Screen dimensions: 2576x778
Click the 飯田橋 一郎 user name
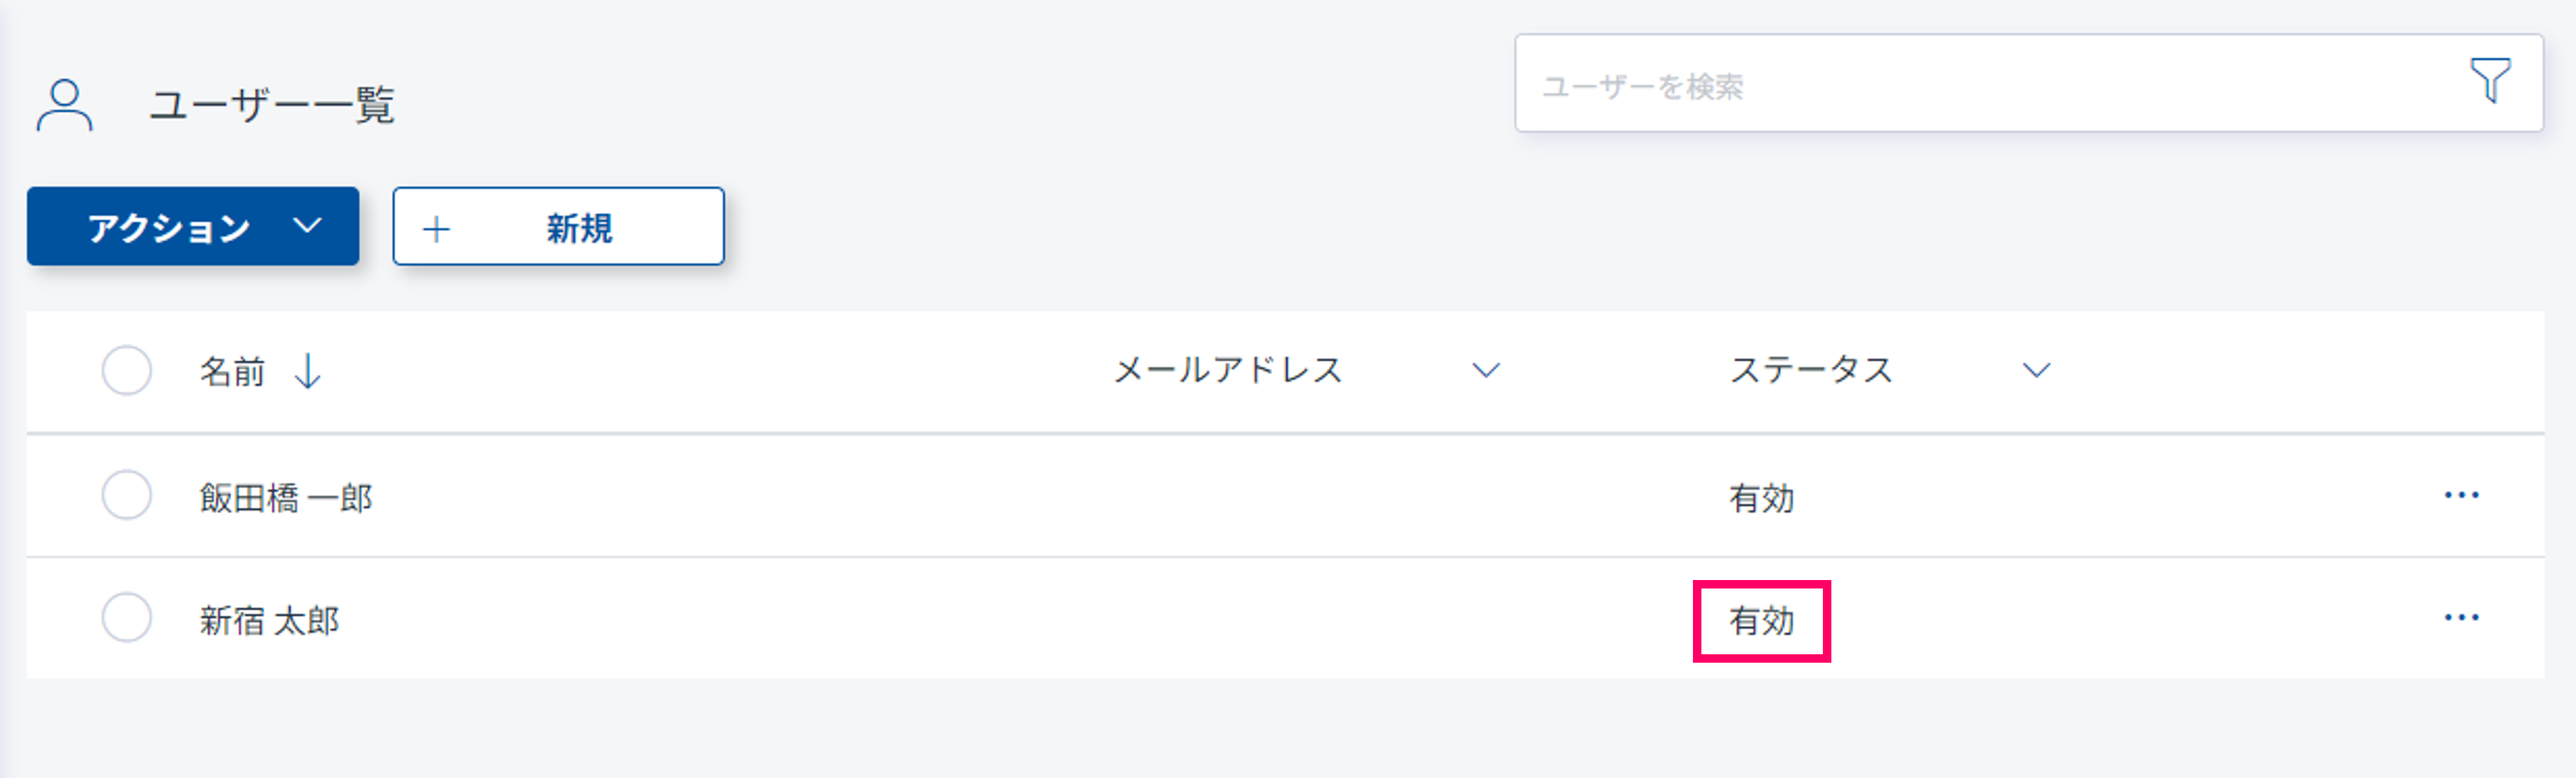(x=286, y=497)
